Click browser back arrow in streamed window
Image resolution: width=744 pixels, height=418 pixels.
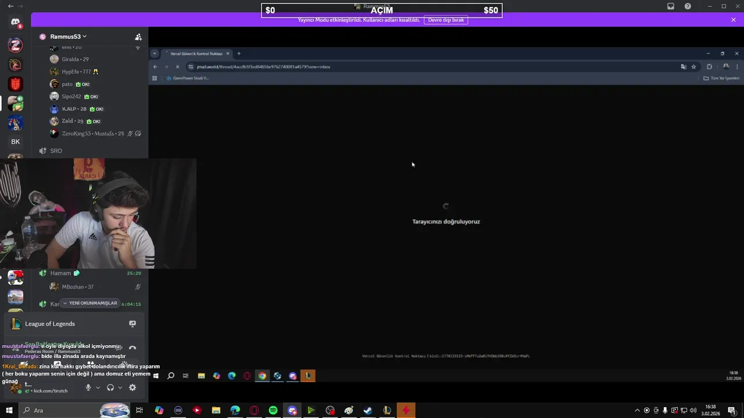click(x=155, y=67)
